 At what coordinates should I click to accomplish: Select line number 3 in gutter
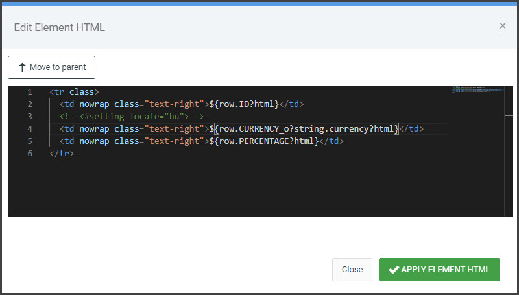(30, 117)
